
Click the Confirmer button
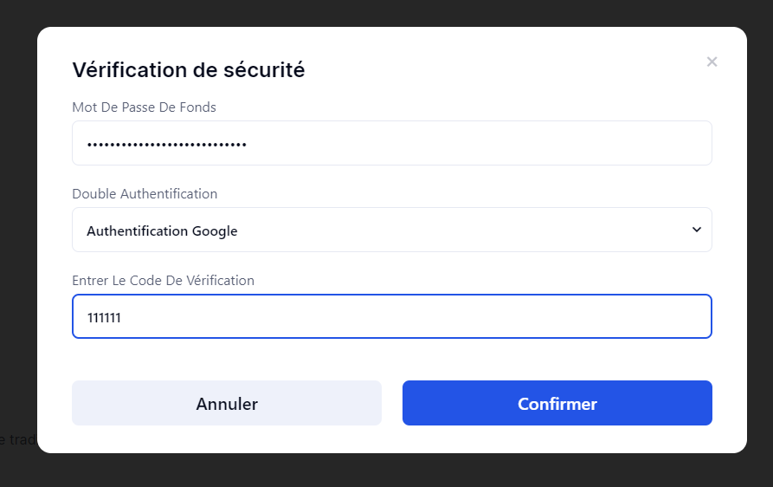pyautogui.click(x=557, y=403)
